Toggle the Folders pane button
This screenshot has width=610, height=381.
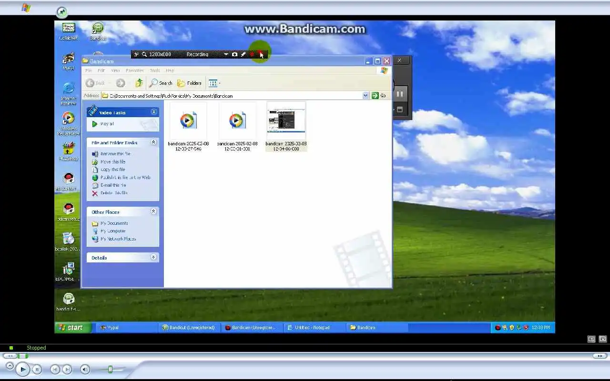[x=190, y=83]
